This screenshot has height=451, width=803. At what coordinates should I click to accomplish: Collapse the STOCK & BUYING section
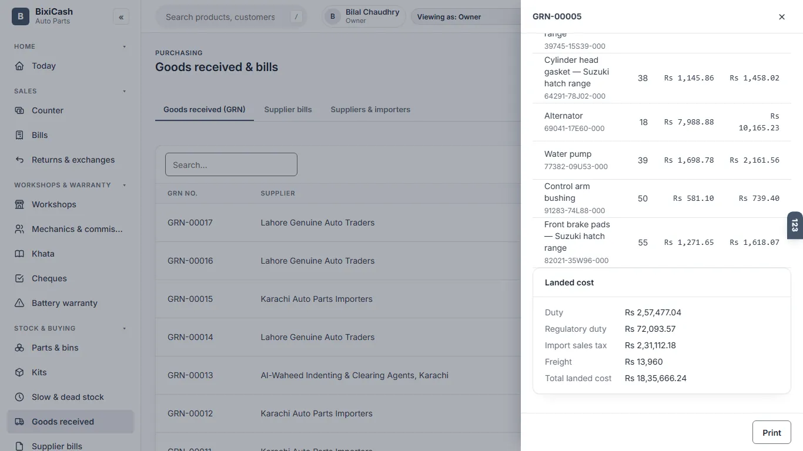124,328
